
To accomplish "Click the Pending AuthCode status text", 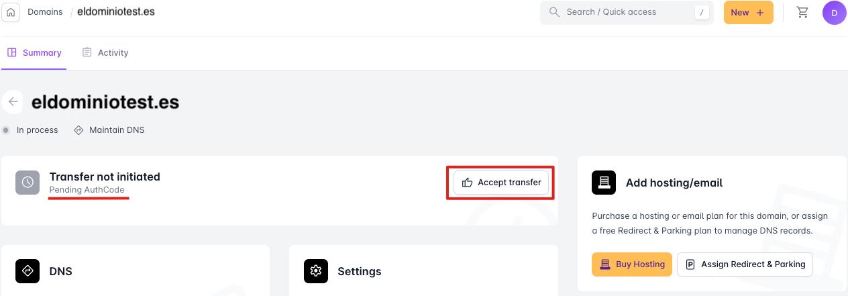I will pos(87,190).
